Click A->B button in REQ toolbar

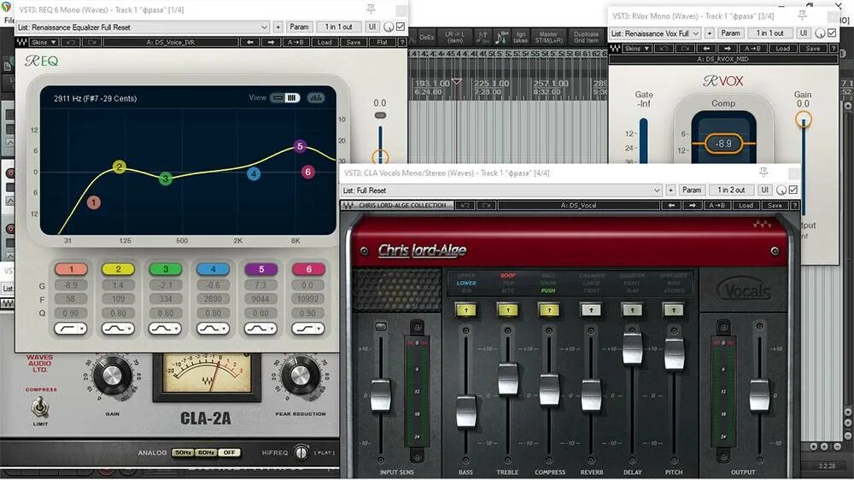(x=295, y=42)
